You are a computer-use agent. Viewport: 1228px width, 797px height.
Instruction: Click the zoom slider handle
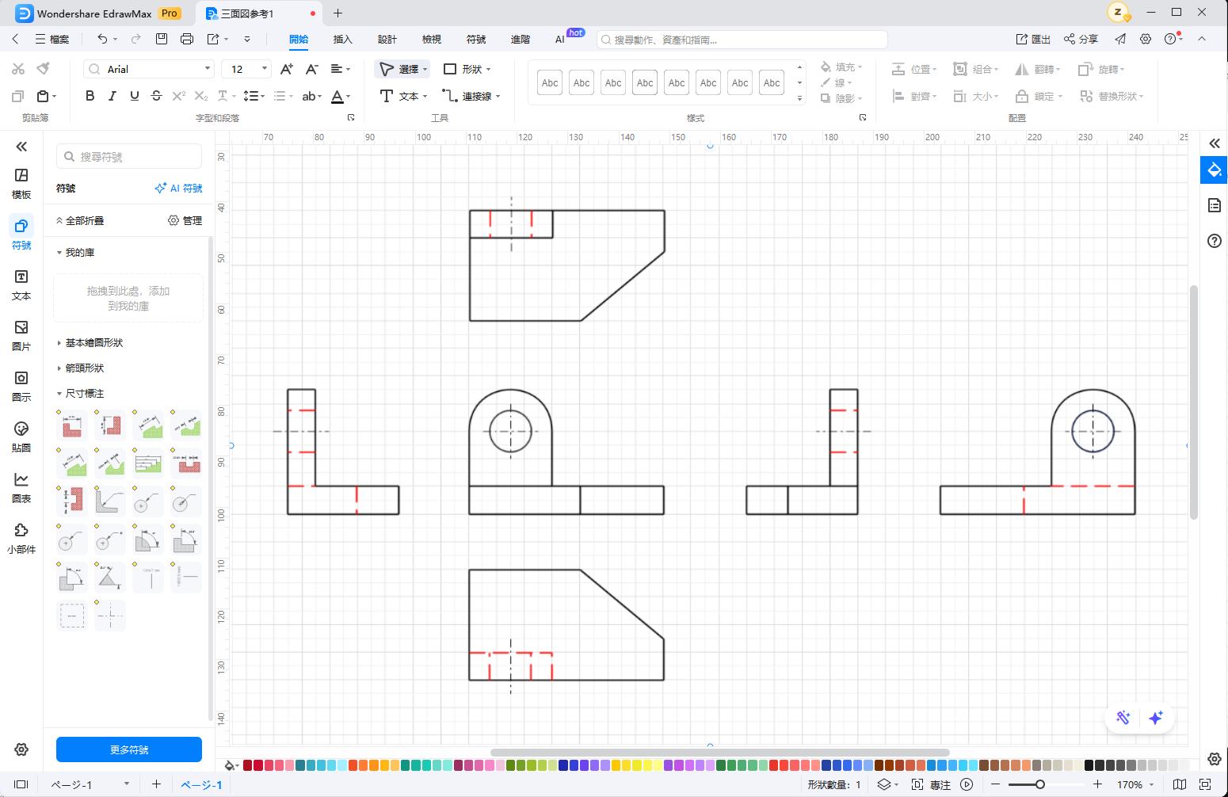[1039, 784]
